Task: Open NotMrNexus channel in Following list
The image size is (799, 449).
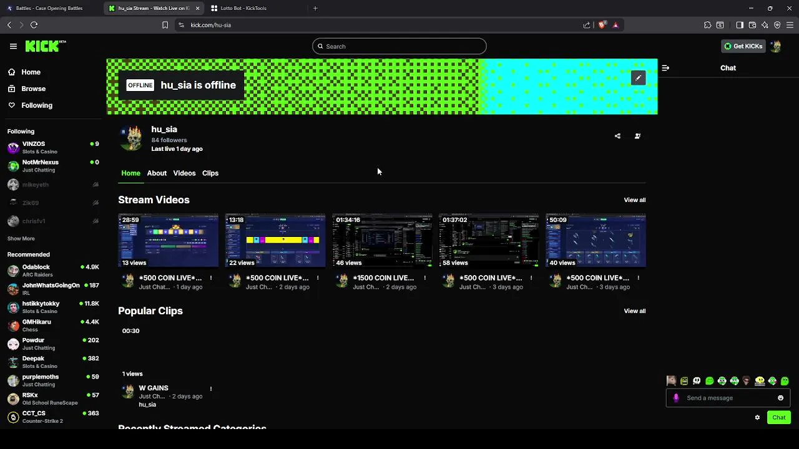Action: point(53,166)
